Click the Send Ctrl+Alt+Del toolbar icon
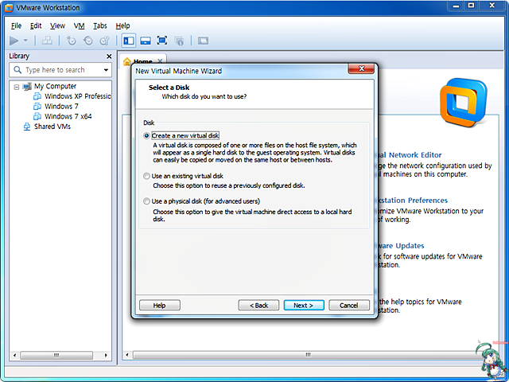Viewport: 509px width, 382px height. 47,41
